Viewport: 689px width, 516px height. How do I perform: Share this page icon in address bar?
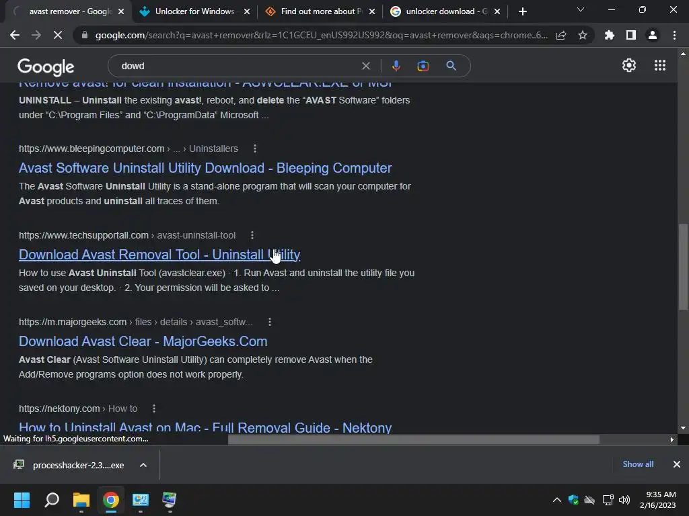[561, 35]
